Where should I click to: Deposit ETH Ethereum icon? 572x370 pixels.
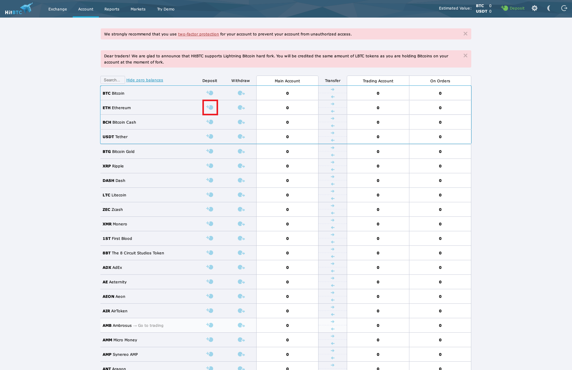tap(210, 107)
